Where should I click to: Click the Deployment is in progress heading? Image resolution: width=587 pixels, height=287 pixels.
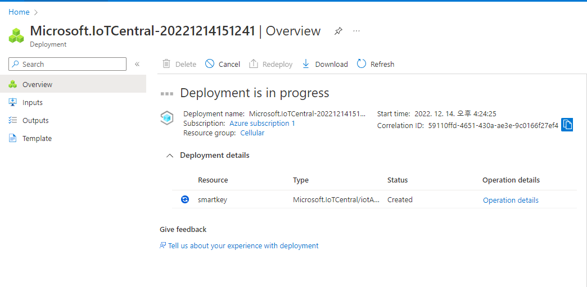[x=255, y=93]
